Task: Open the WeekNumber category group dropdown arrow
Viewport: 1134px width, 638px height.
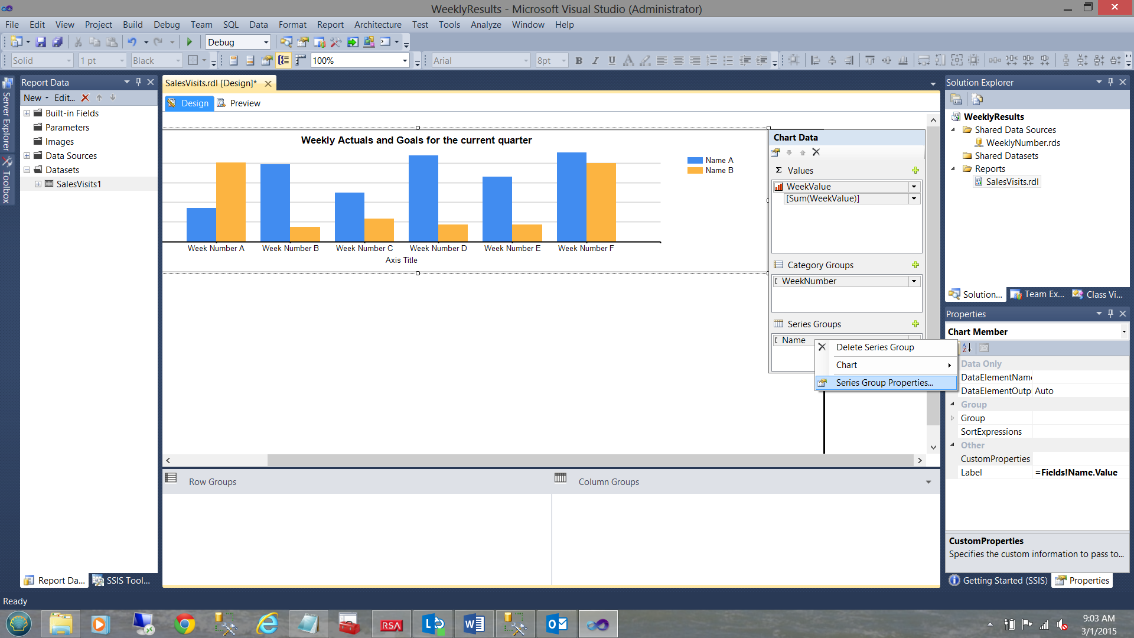Action: (x=914, y=281)
